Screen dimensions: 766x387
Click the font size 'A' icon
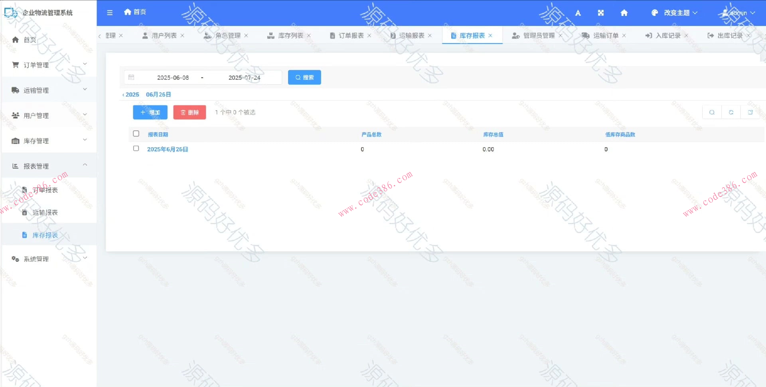click(578, 13)
